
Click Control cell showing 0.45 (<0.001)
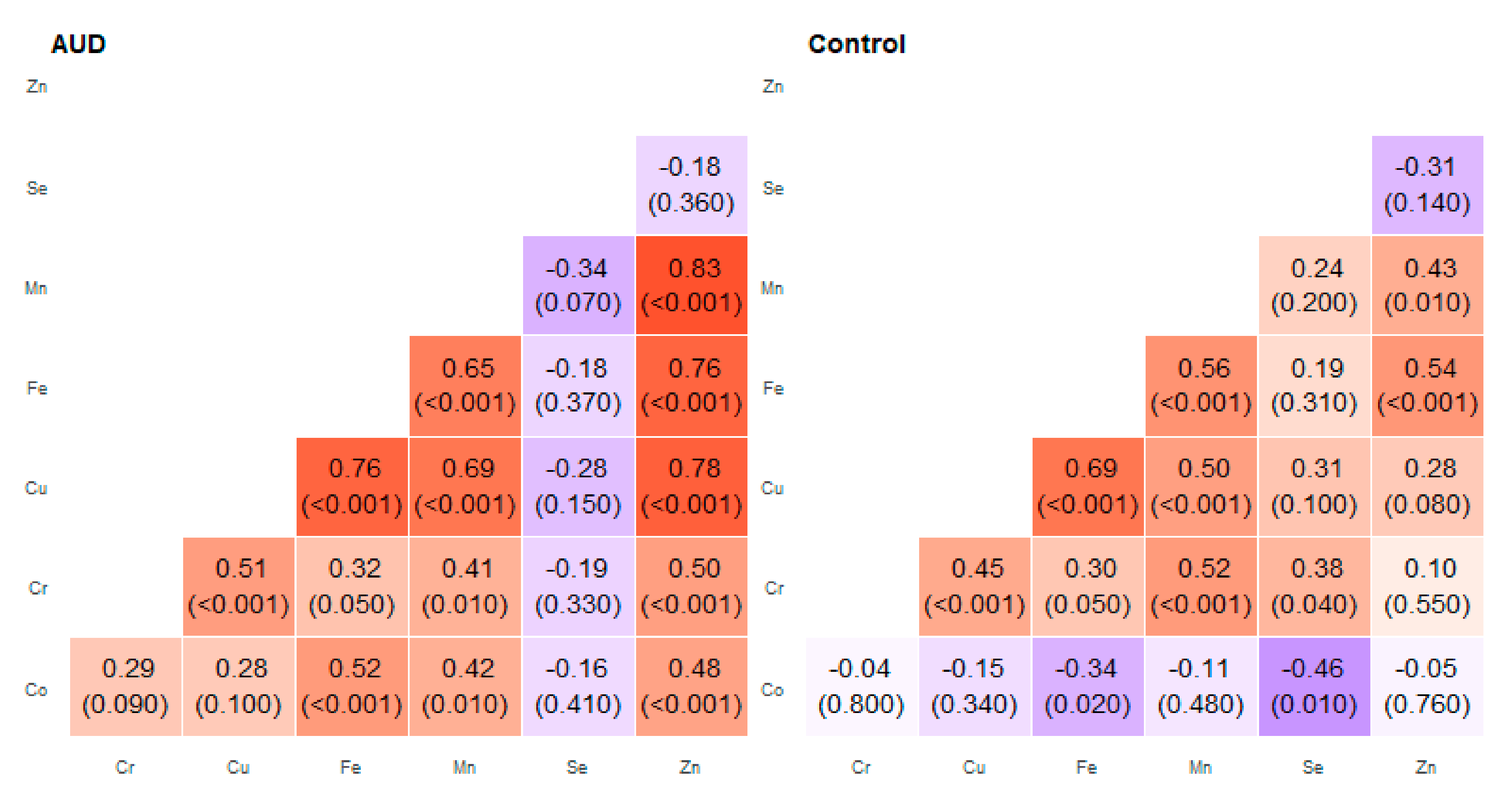coord(975,586)
